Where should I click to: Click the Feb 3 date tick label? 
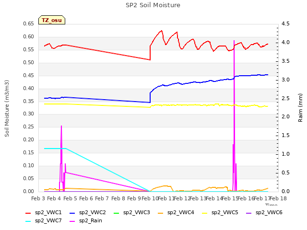(38, 199)
